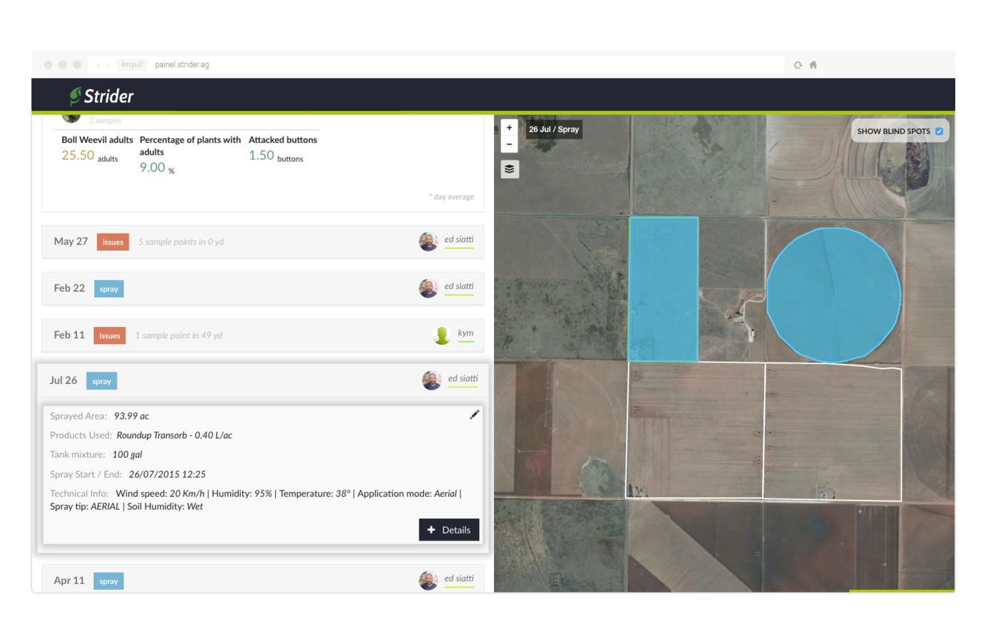
Task: Zoom in on the map
Action: (509, 127)
